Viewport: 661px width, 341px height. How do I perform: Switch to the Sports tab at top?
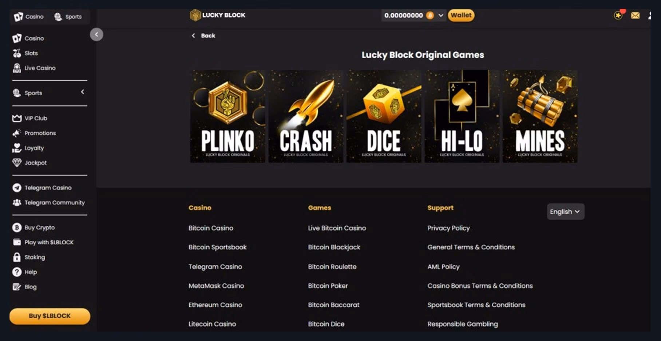(68, 17)
